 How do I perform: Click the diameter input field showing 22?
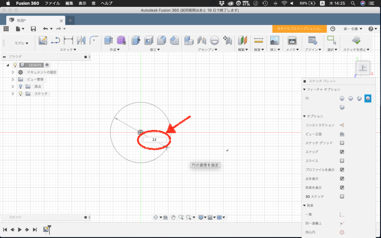tap(154, 140)
